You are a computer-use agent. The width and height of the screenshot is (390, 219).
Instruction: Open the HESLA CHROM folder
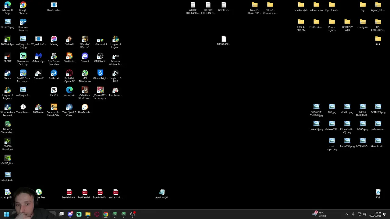click(x=301, y=25)
